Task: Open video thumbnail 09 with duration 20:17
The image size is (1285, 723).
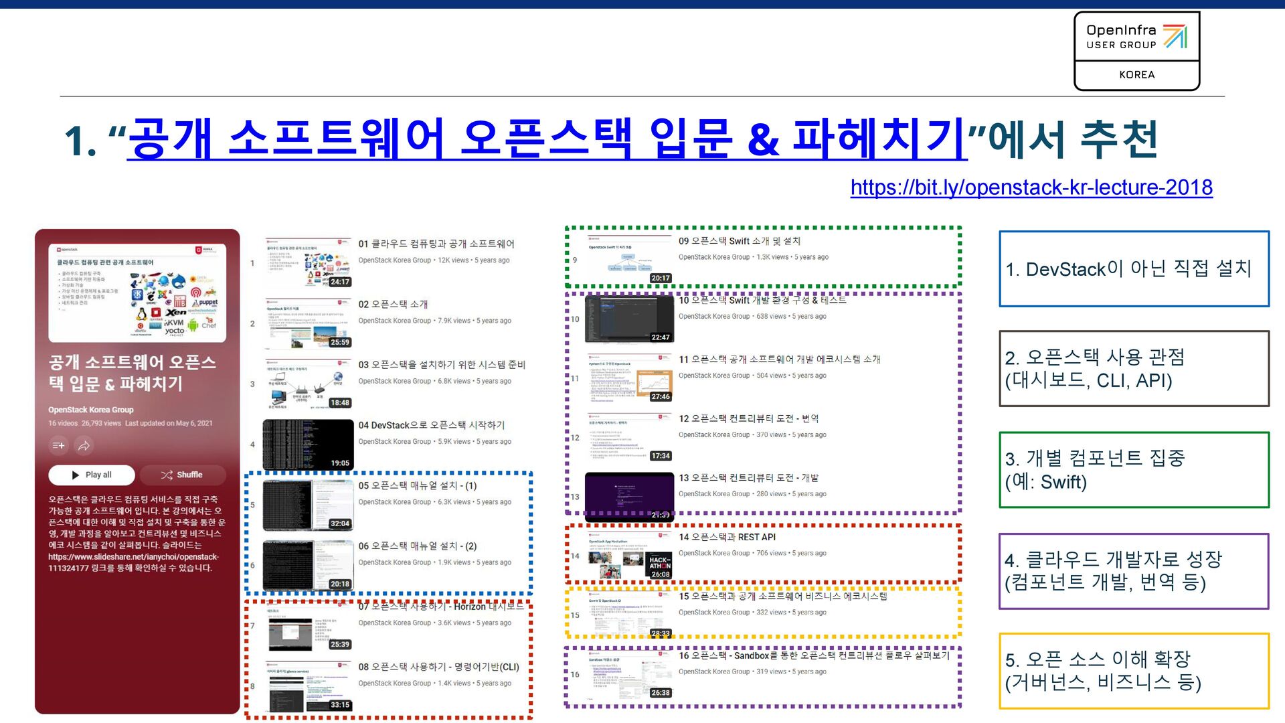Action: tap(629, 259)
